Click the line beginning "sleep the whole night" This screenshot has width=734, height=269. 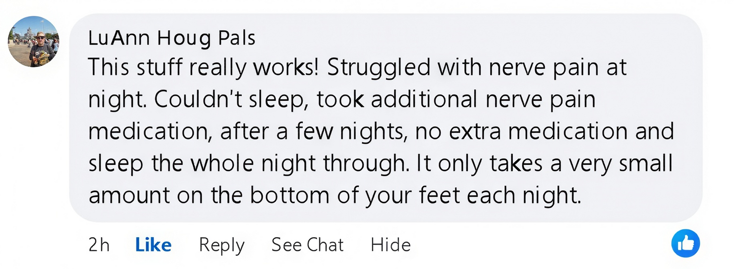point(380,164)
